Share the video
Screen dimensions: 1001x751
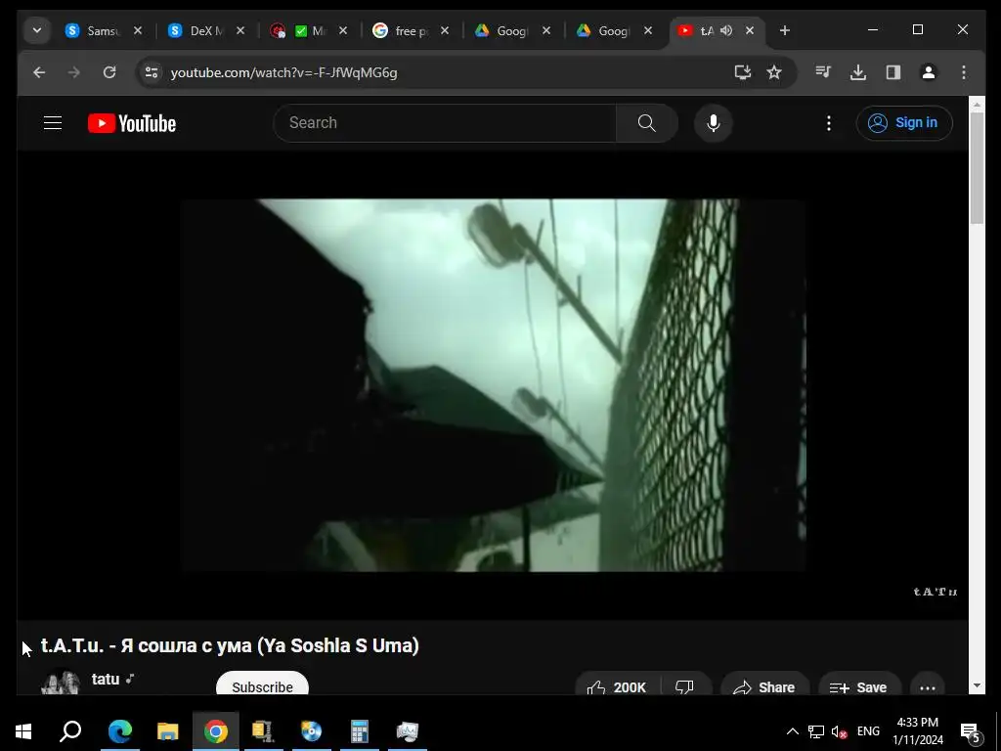tap(764, 685)
